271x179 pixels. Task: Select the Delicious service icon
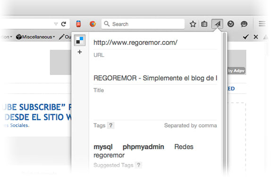pyautogui.click(x=80, y=40)
